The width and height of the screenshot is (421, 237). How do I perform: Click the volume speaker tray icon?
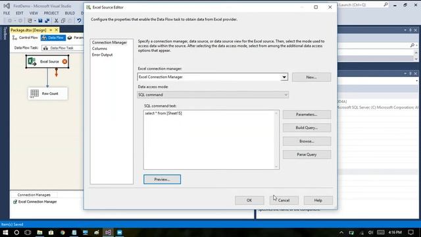[371, 232]
